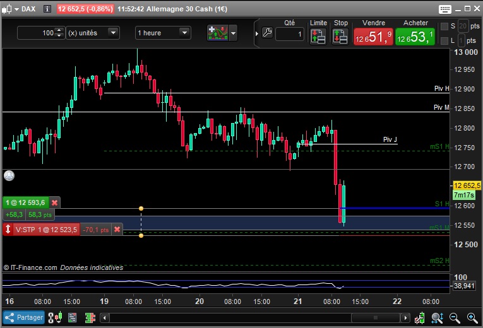Image resolution: width=483 pixels, height=328 pixels.
Task: Click the units quantity input field
Action: click(x=36, y=33)
